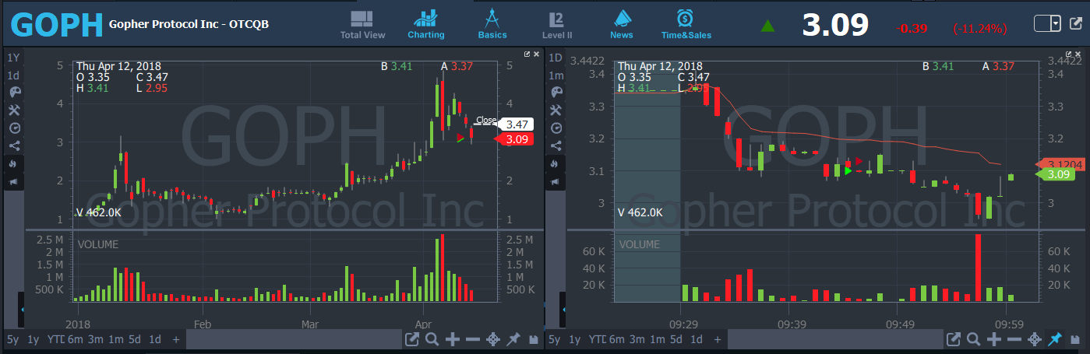
Task: Open the Charting view
Action: tap(425, 25)
